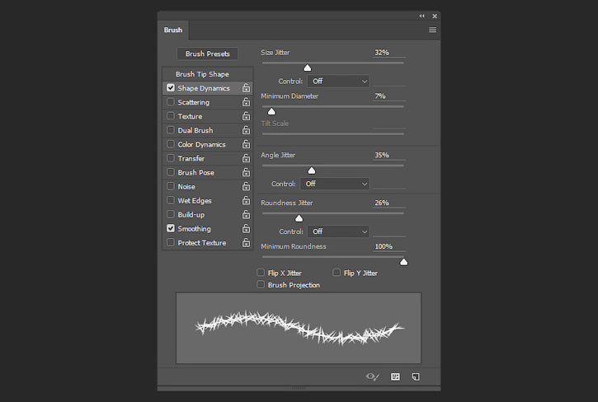This screenshot has height=402, width=598.
Task: Click the Roundness Jitter slider handle
Action: pyautogui.click(x=299, y=218)
